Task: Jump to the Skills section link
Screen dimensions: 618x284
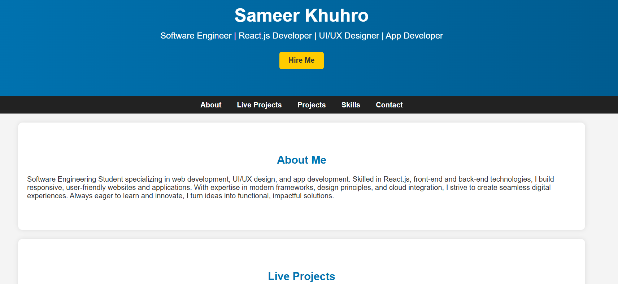Action: [x=351, y=105]
